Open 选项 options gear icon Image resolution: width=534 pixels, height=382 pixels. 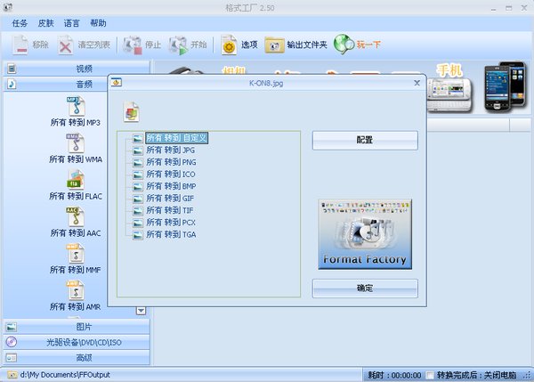pyautogui.click(x=229, y=45)
